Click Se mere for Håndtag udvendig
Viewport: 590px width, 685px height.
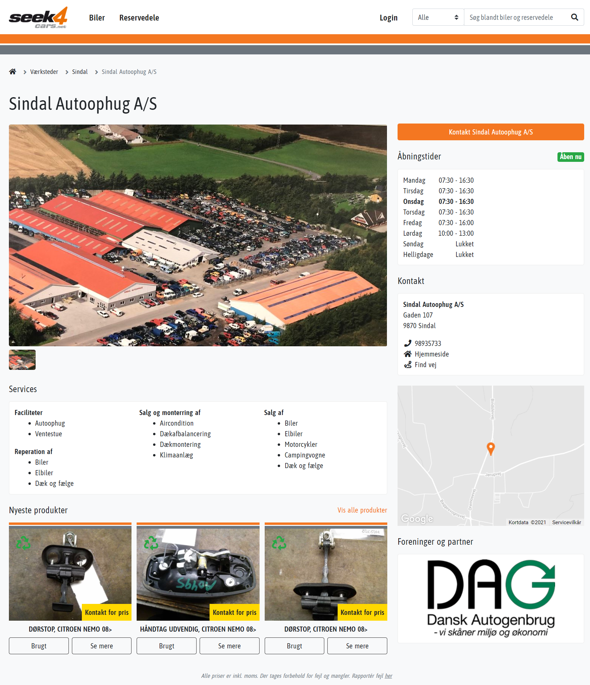pyautogui.click(x=229, y=646)
